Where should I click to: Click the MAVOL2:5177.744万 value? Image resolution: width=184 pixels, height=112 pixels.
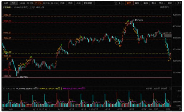(73, 89)
